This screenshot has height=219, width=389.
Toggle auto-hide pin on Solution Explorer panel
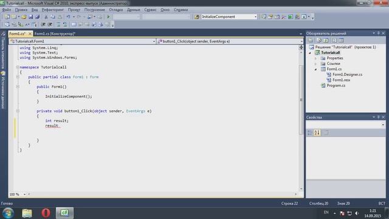pyautogui.click(x=378, y=33)
